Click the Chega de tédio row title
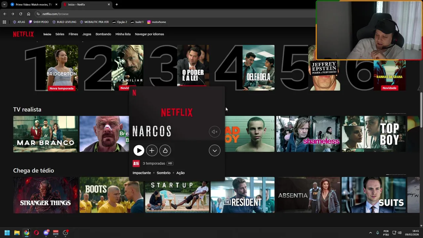 [33, 171]
